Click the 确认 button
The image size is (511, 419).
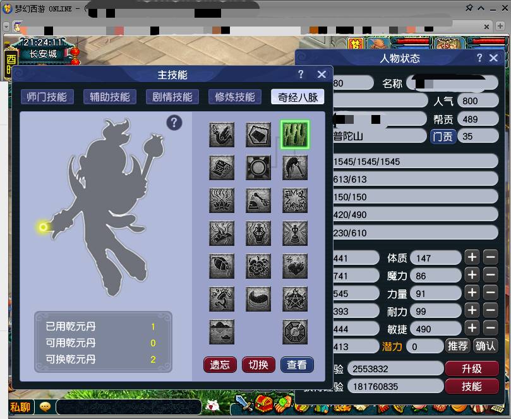(485, 346)
